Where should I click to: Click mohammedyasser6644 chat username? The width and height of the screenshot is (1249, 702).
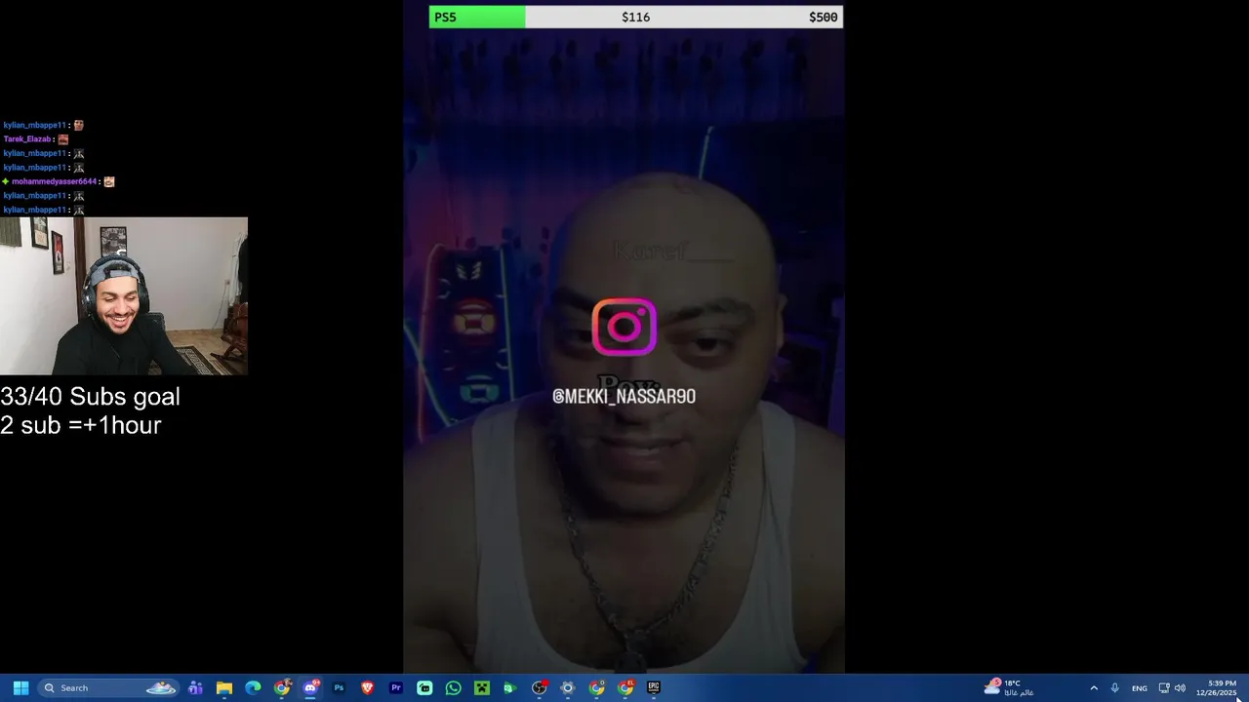click(x=55, y=181)
